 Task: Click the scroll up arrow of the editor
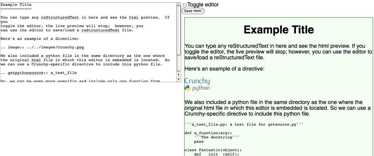click(179, 75)
